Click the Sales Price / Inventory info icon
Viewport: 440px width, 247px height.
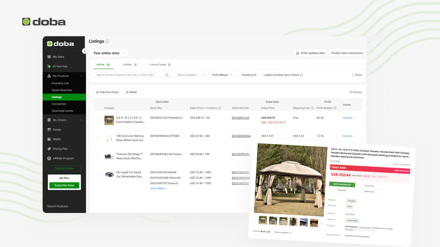[220, 108]
